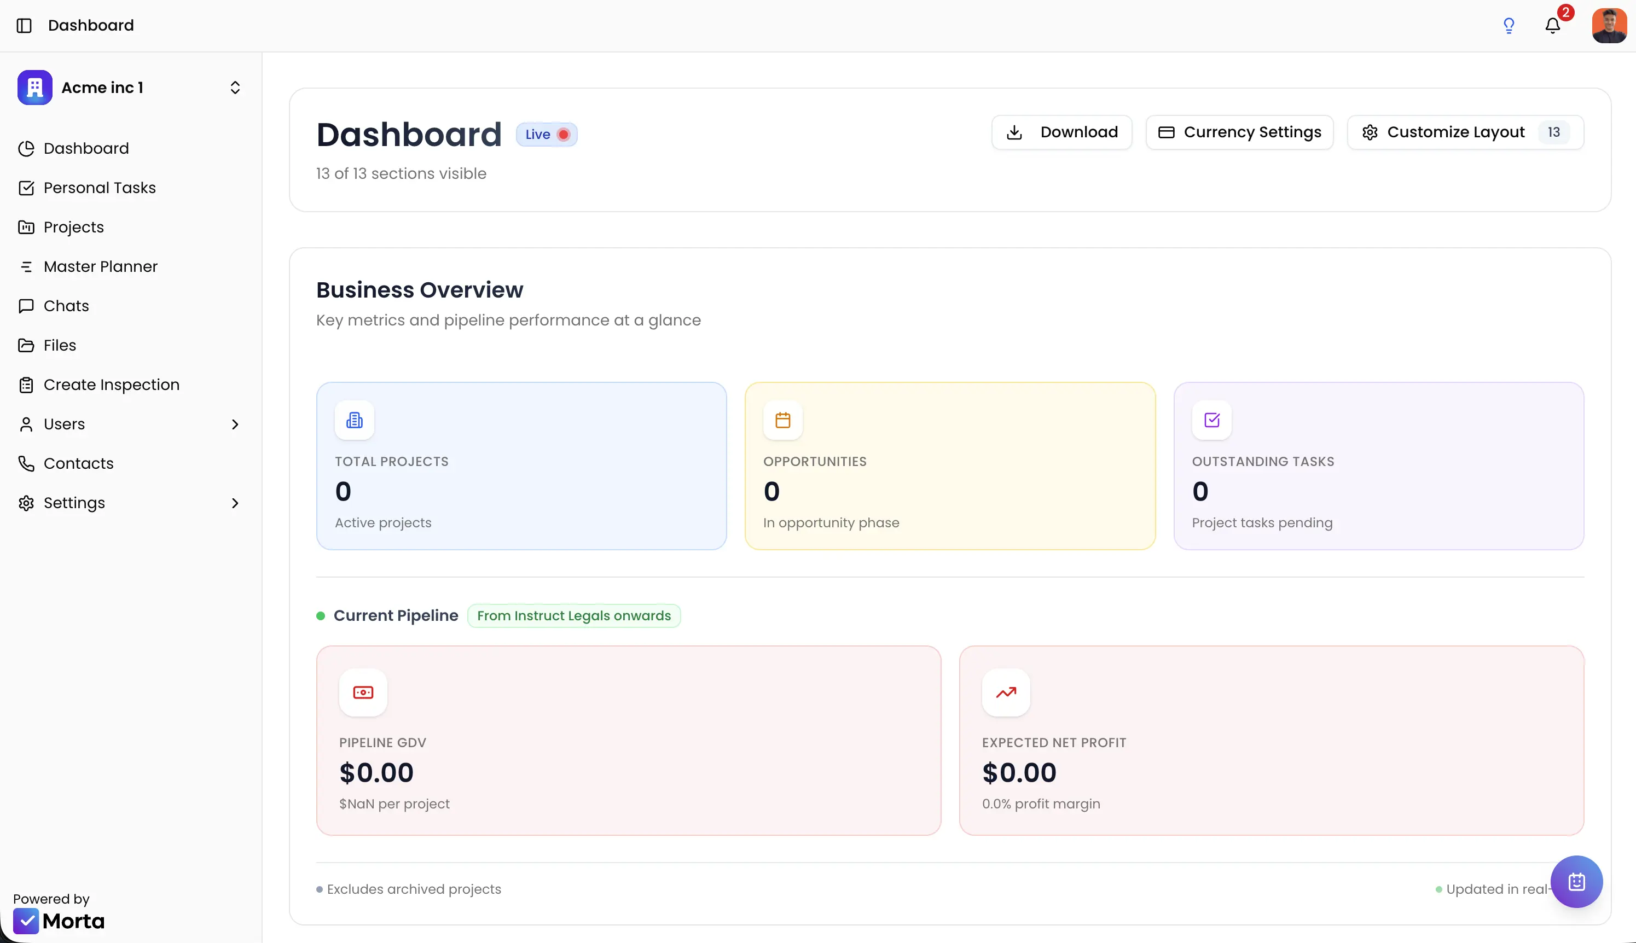Open the Master Planner
1636x943 pixels.
(x=101, y=266)
